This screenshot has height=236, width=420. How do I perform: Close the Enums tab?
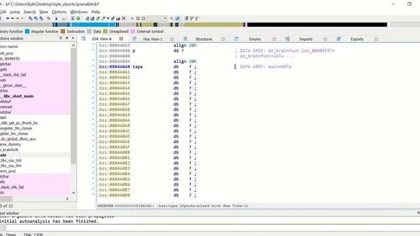tap(274, 39)
